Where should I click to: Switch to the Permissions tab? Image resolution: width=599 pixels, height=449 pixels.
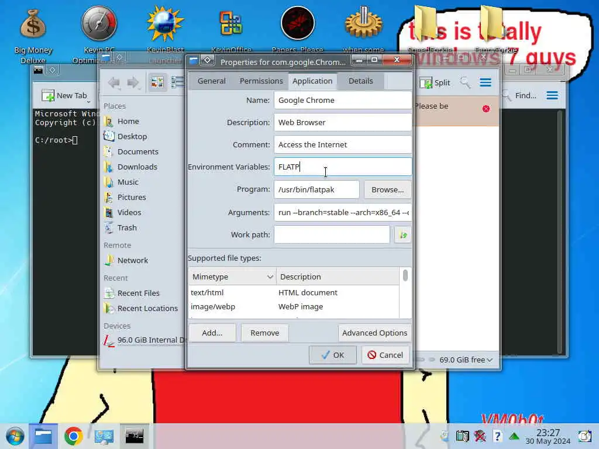[261, 81]
